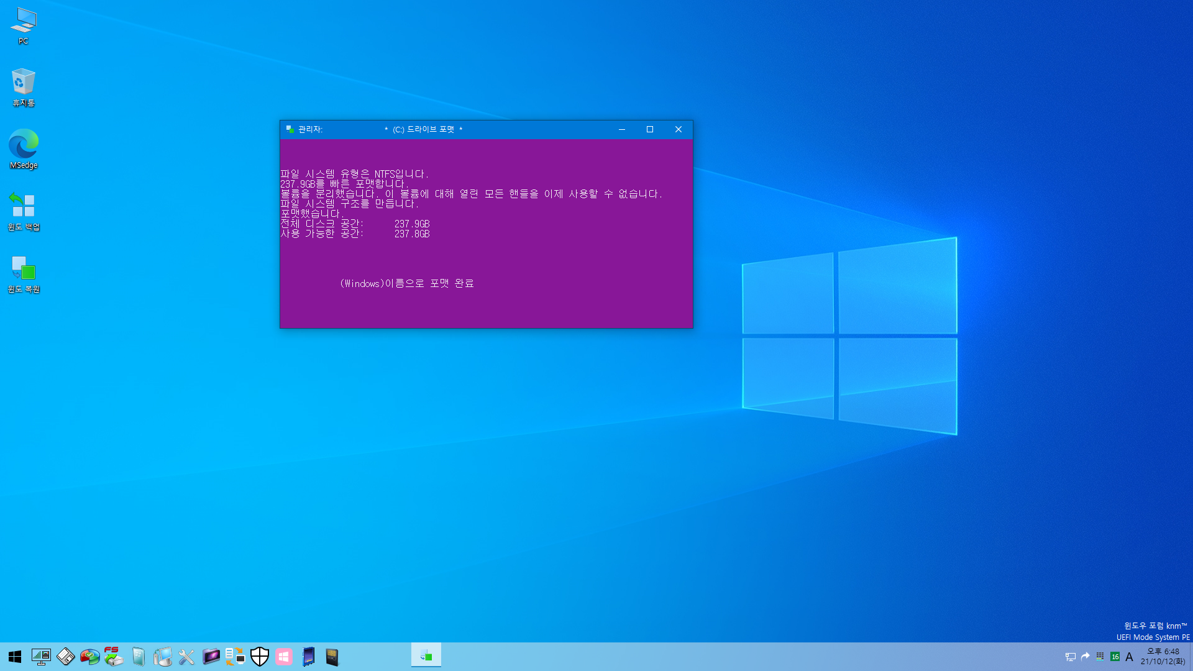Open the grid meter tray icon
Viewport: 1193px width, 671px height.
[1100, 657]
